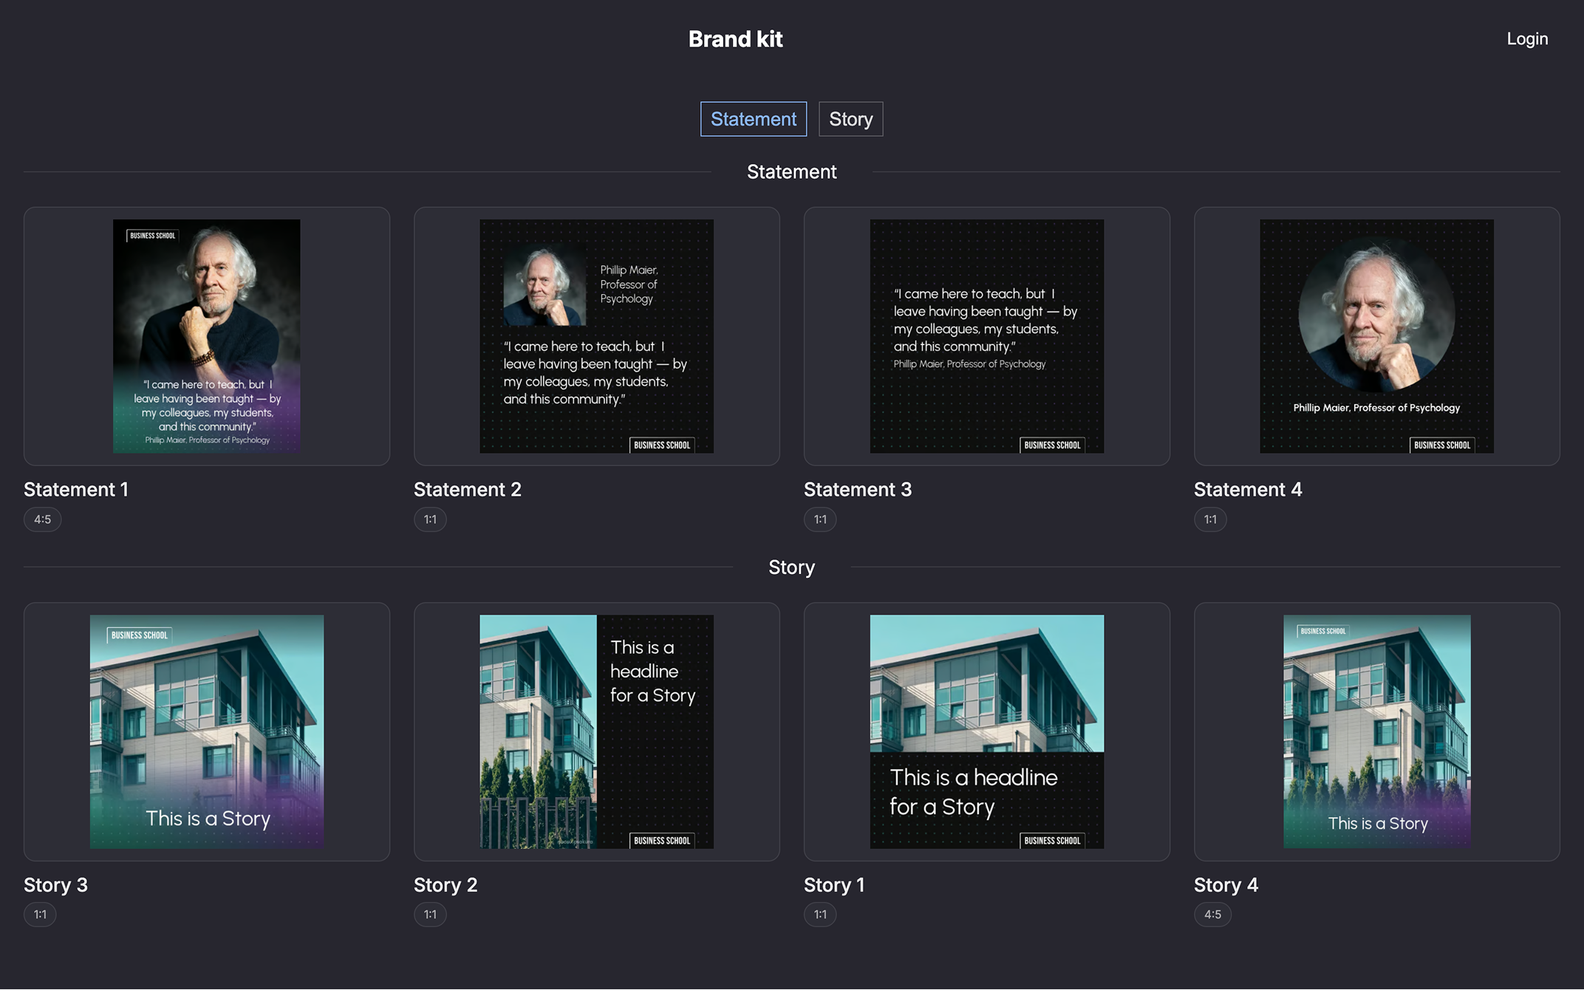Select the Statement 3 quote-only template
The image size is (1584, 990).
(x=986, y=336)
